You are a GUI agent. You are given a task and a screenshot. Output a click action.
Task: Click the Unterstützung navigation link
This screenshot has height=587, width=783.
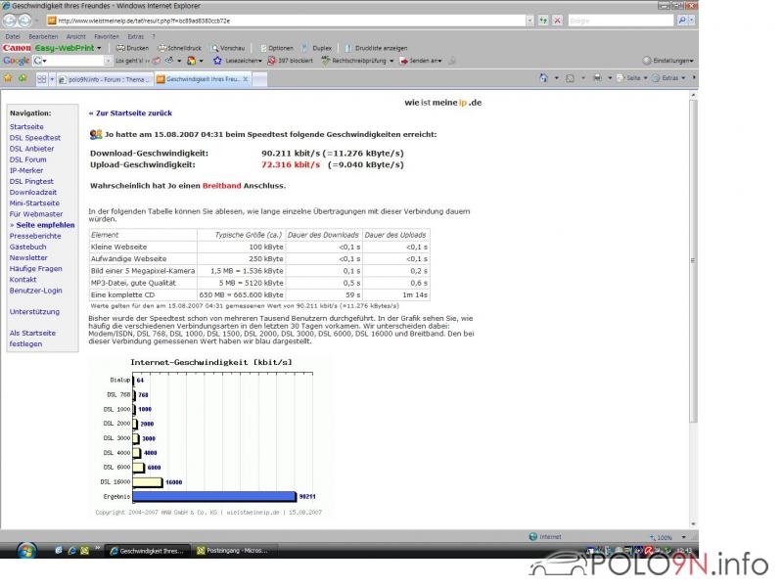(34, 311)
